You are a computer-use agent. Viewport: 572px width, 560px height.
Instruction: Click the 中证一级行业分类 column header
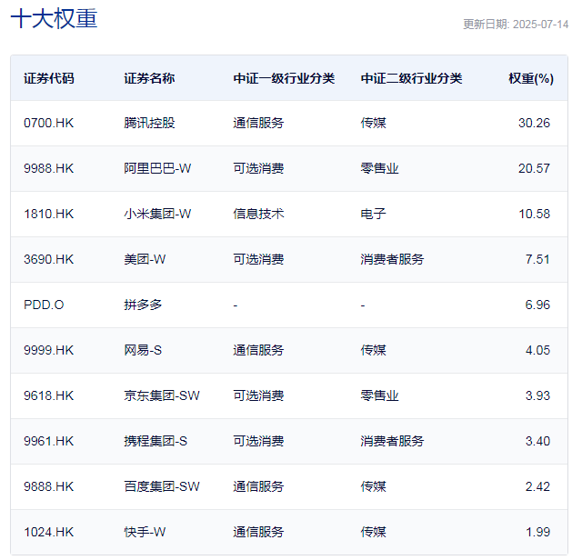pyautogui.click(x=284, y=78)
